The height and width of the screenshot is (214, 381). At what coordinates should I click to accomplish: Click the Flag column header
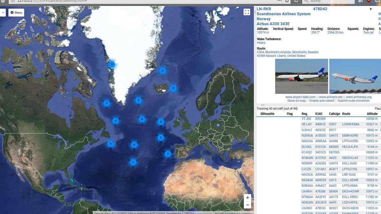290,114
